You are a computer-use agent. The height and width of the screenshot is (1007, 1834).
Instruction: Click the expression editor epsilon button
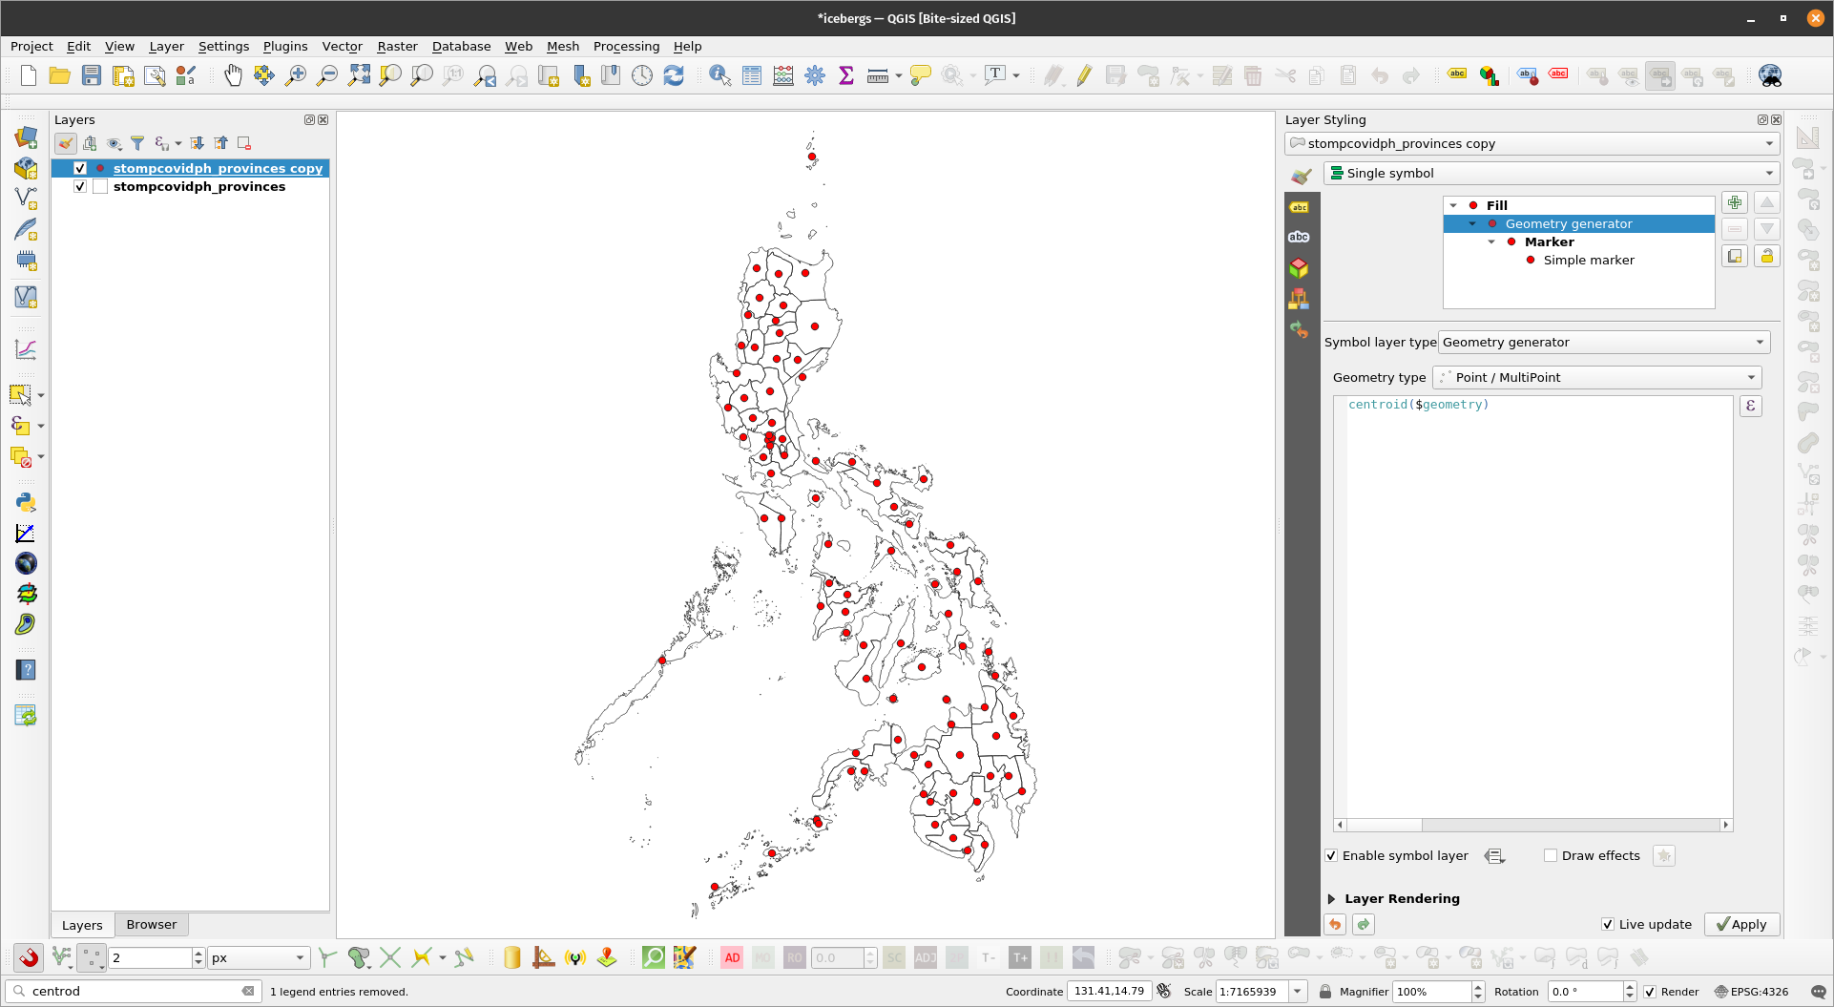pos(1751,406)
